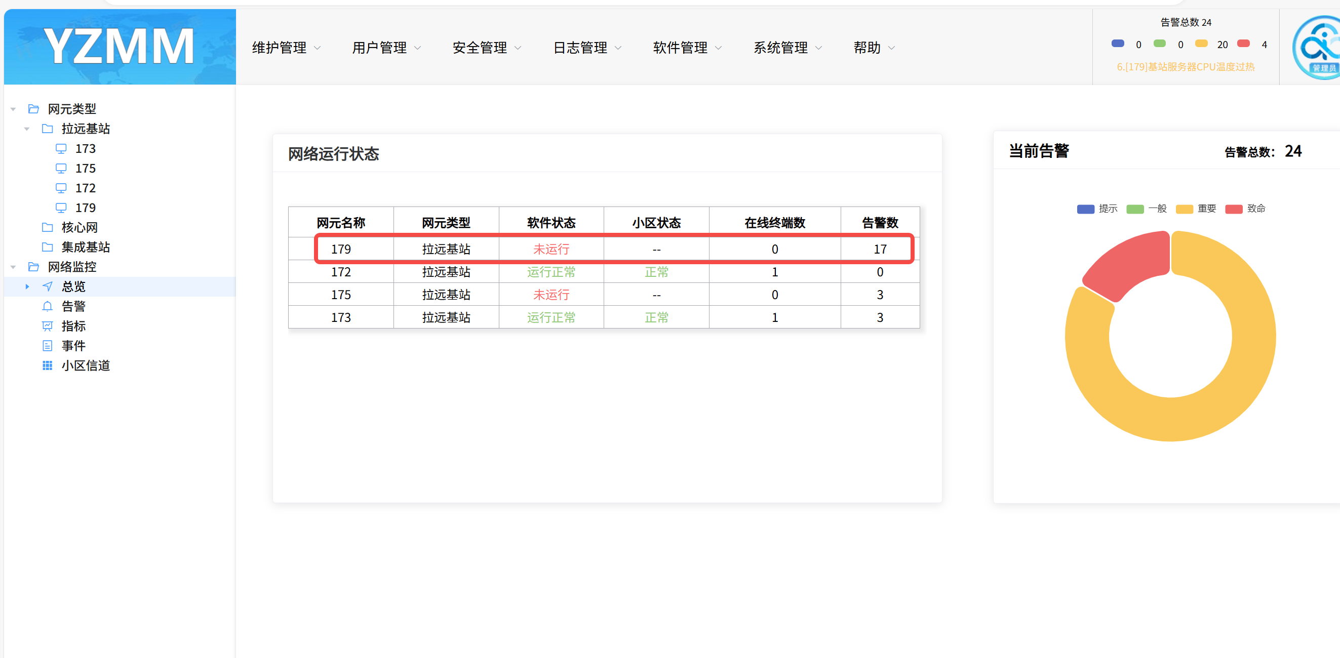Screen dimensions: 1340x658
Task: Select node 173 in the tree
Action: (x=85, y=149)
